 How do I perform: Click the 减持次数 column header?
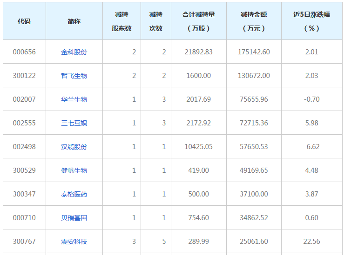pyautogui.click(x=156, y=21)
